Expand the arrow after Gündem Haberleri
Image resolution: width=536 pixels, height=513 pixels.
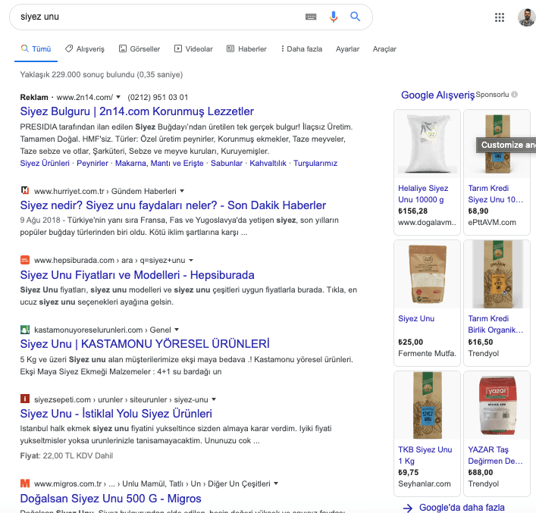[x=182, y=191]
